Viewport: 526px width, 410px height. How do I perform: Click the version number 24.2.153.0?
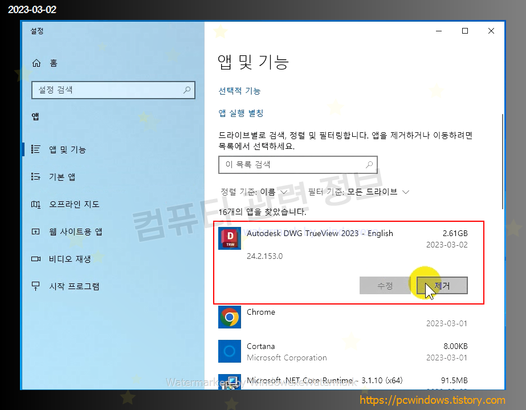pyautogui.click(x=264, y=256)
